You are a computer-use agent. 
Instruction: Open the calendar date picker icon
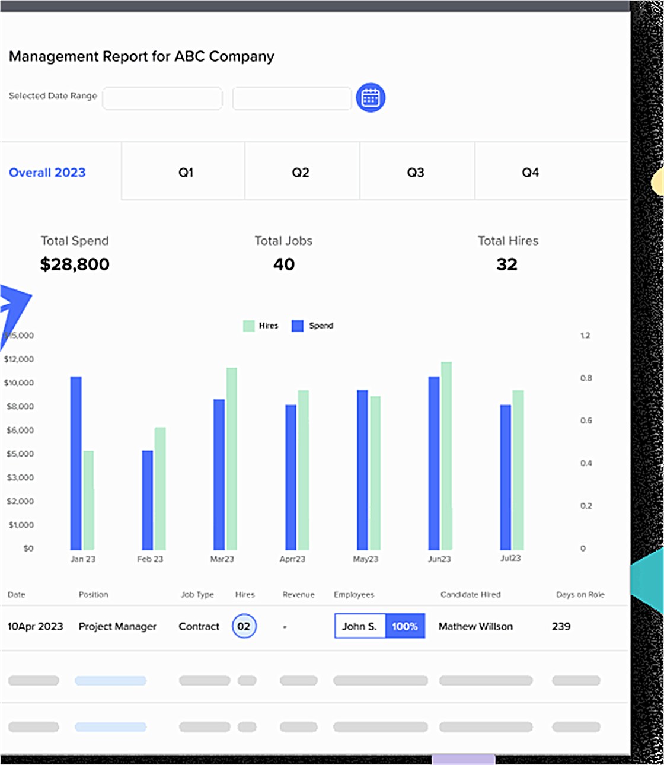(x=371, y=98)
